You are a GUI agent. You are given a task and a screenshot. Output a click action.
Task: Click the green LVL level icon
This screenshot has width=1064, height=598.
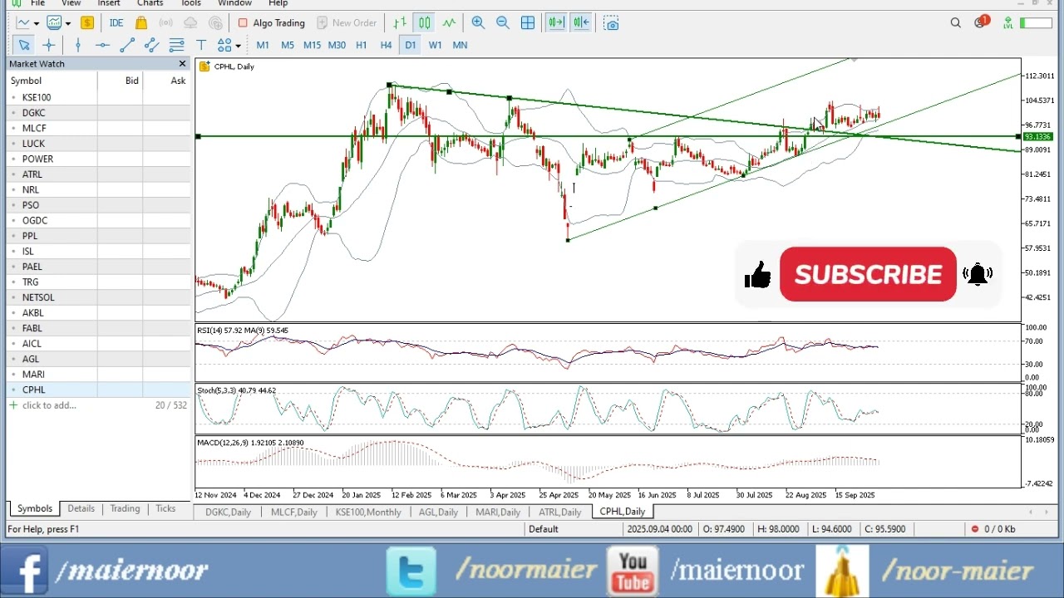click(x=1008, y=23)
